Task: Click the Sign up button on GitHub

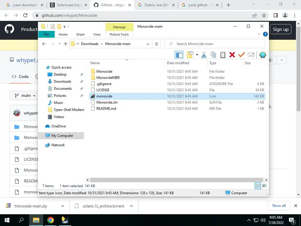Action: pyautogui.click(x=280, y=29)
